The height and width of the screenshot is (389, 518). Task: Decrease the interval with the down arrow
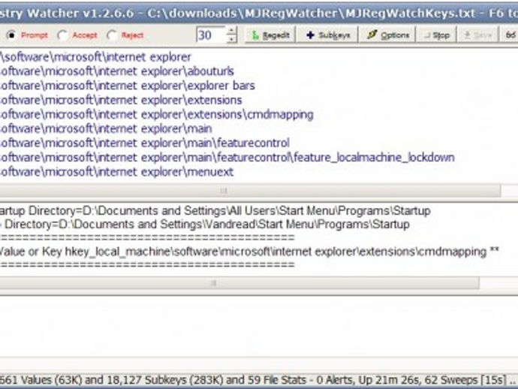pos(232,39)
